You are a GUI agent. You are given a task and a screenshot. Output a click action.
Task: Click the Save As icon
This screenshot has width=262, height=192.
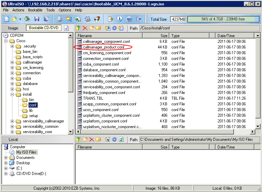46,19
